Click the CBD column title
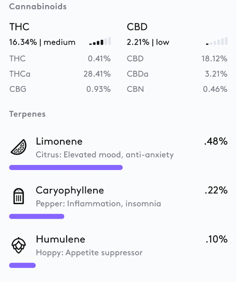Screen dimensions: 237x282 [137, 27]
